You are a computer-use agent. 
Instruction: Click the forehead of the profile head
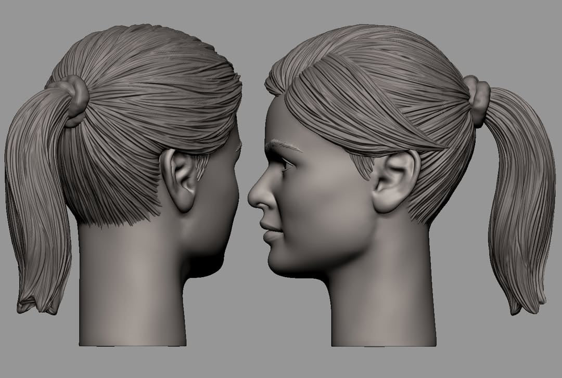(276, 120)
